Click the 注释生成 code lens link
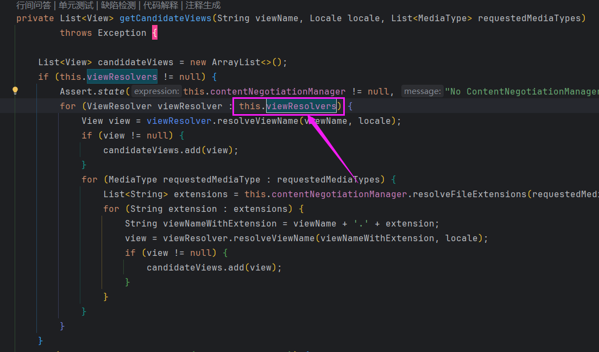599x352 pixels. [x=203, y=5]
